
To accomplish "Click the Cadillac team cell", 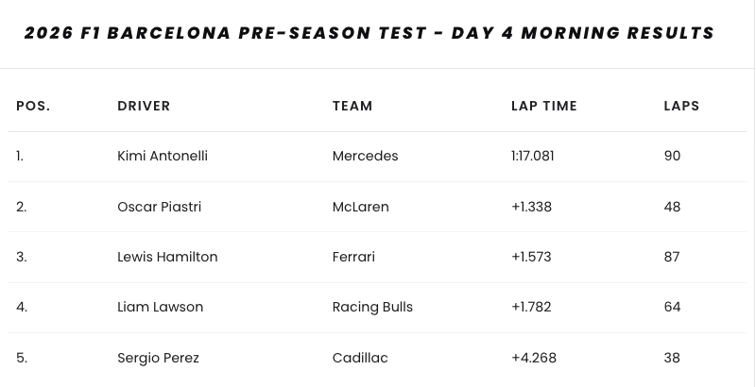I will pyautogui.click(x=360, y=358).
